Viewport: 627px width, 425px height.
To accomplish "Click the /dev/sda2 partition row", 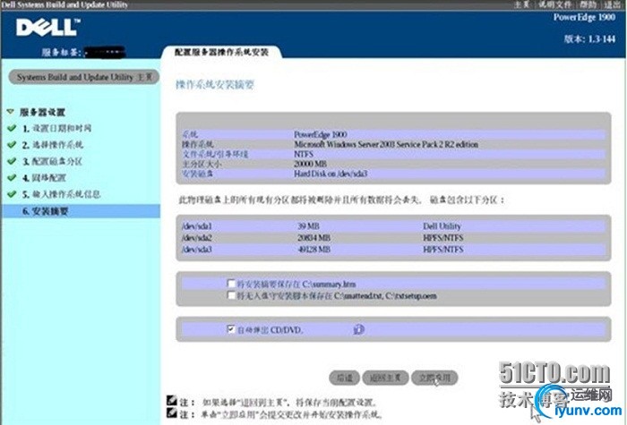I will coord(393,238).
